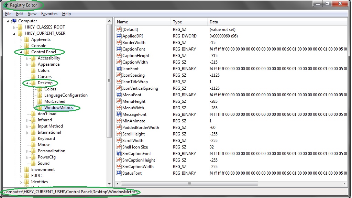Click the Environment folder icon
The image size is (352, 198).
click(27, 169)
